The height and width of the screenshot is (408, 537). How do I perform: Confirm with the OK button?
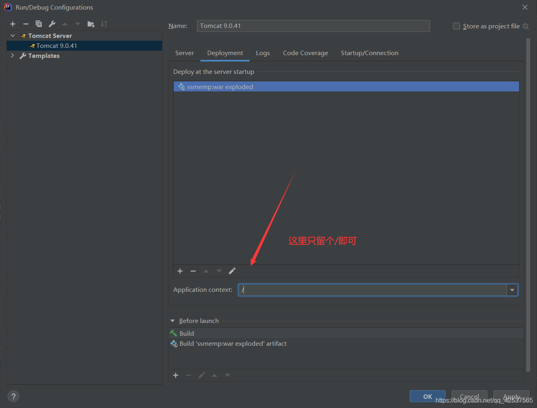point(428,396)
